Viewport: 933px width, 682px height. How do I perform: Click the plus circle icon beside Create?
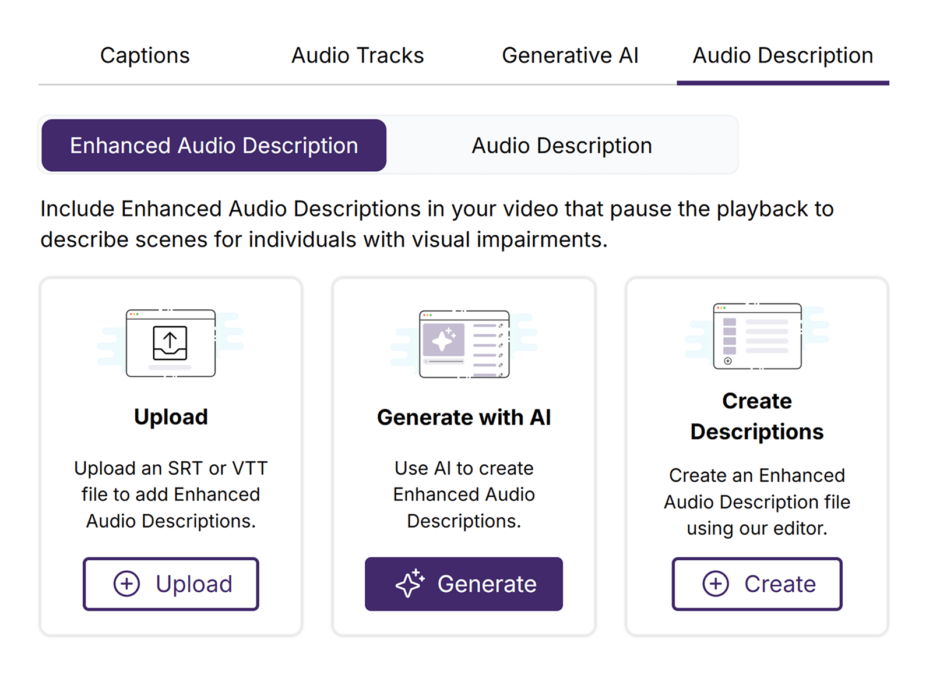(716, 584)
